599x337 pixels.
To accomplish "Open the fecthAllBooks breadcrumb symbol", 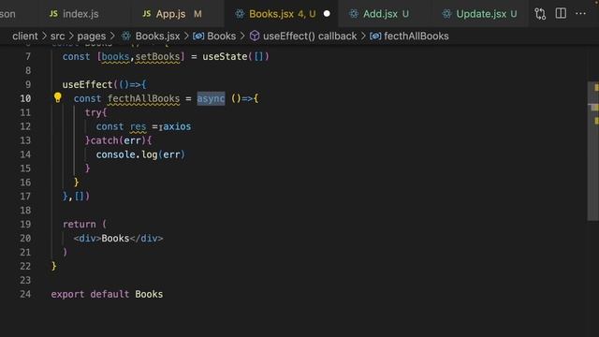I will tap(416, 36).
